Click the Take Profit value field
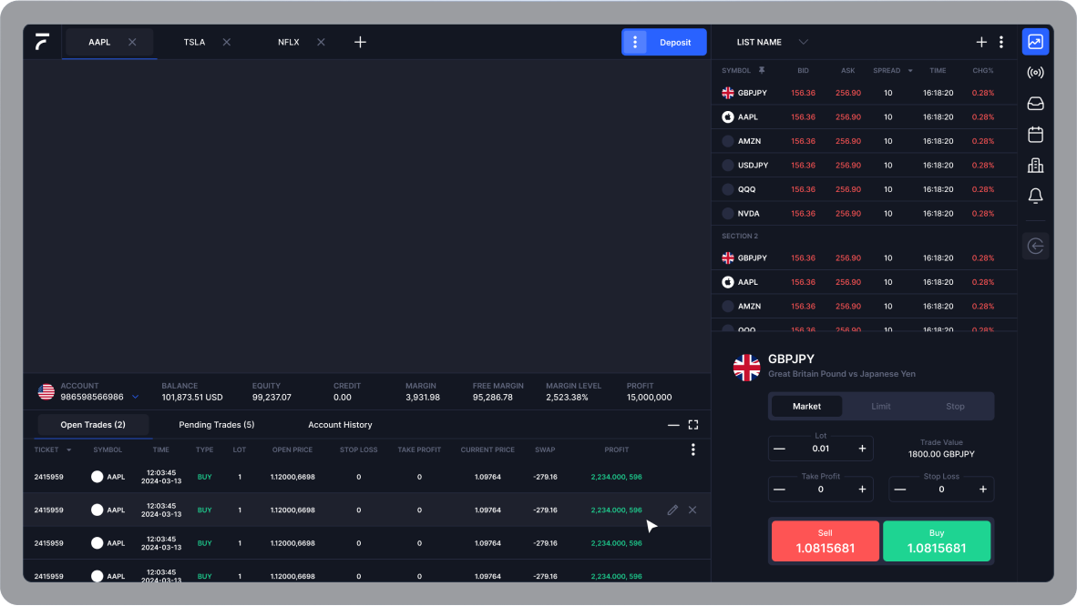 821,490
